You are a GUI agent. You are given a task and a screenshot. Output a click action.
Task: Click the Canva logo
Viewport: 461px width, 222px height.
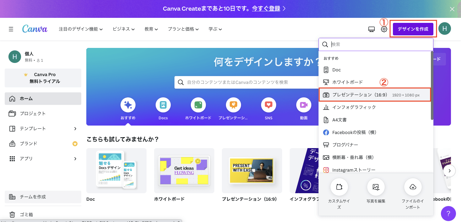click(x=35, y=29)
